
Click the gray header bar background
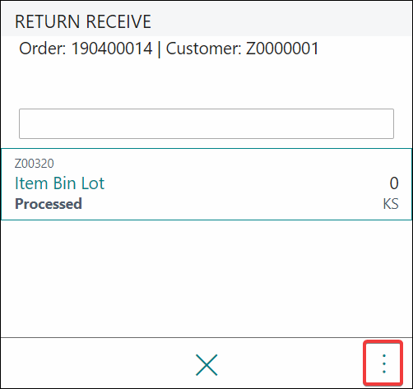point(274,19)
